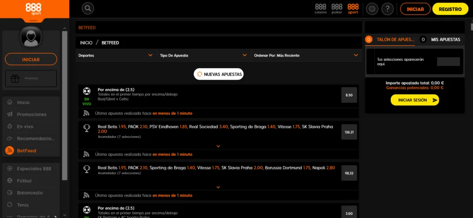Open settings gear icon in header
The image size is (473, 218).
372,9
